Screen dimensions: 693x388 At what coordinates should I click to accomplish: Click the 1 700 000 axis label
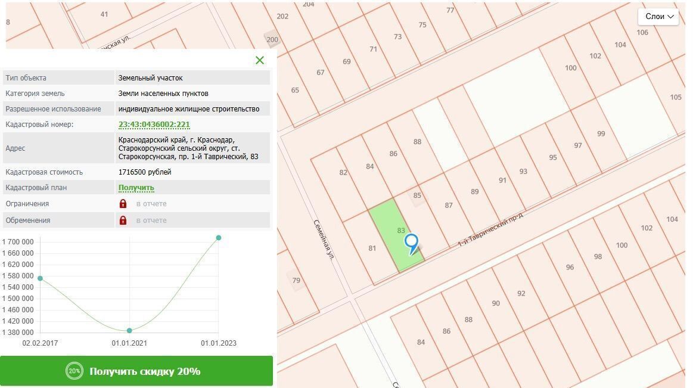(18, 242)
